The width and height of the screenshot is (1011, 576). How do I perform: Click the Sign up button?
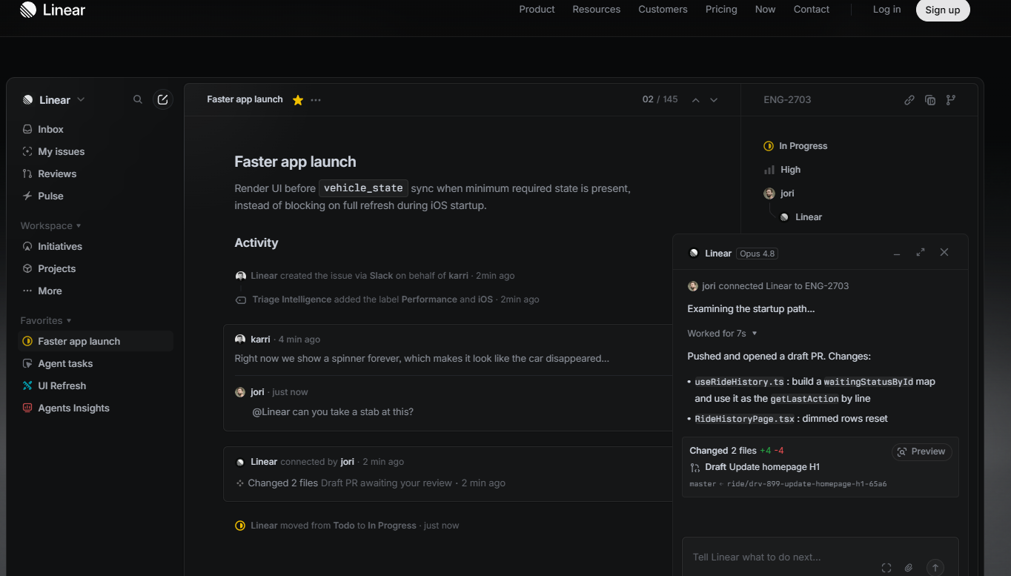pos(943,10)
